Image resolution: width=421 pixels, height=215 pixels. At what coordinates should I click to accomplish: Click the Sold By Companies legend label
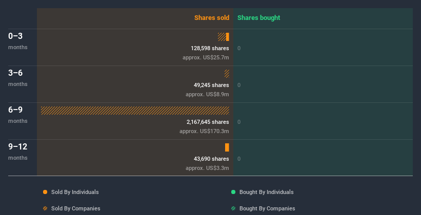tap(76, 208)
